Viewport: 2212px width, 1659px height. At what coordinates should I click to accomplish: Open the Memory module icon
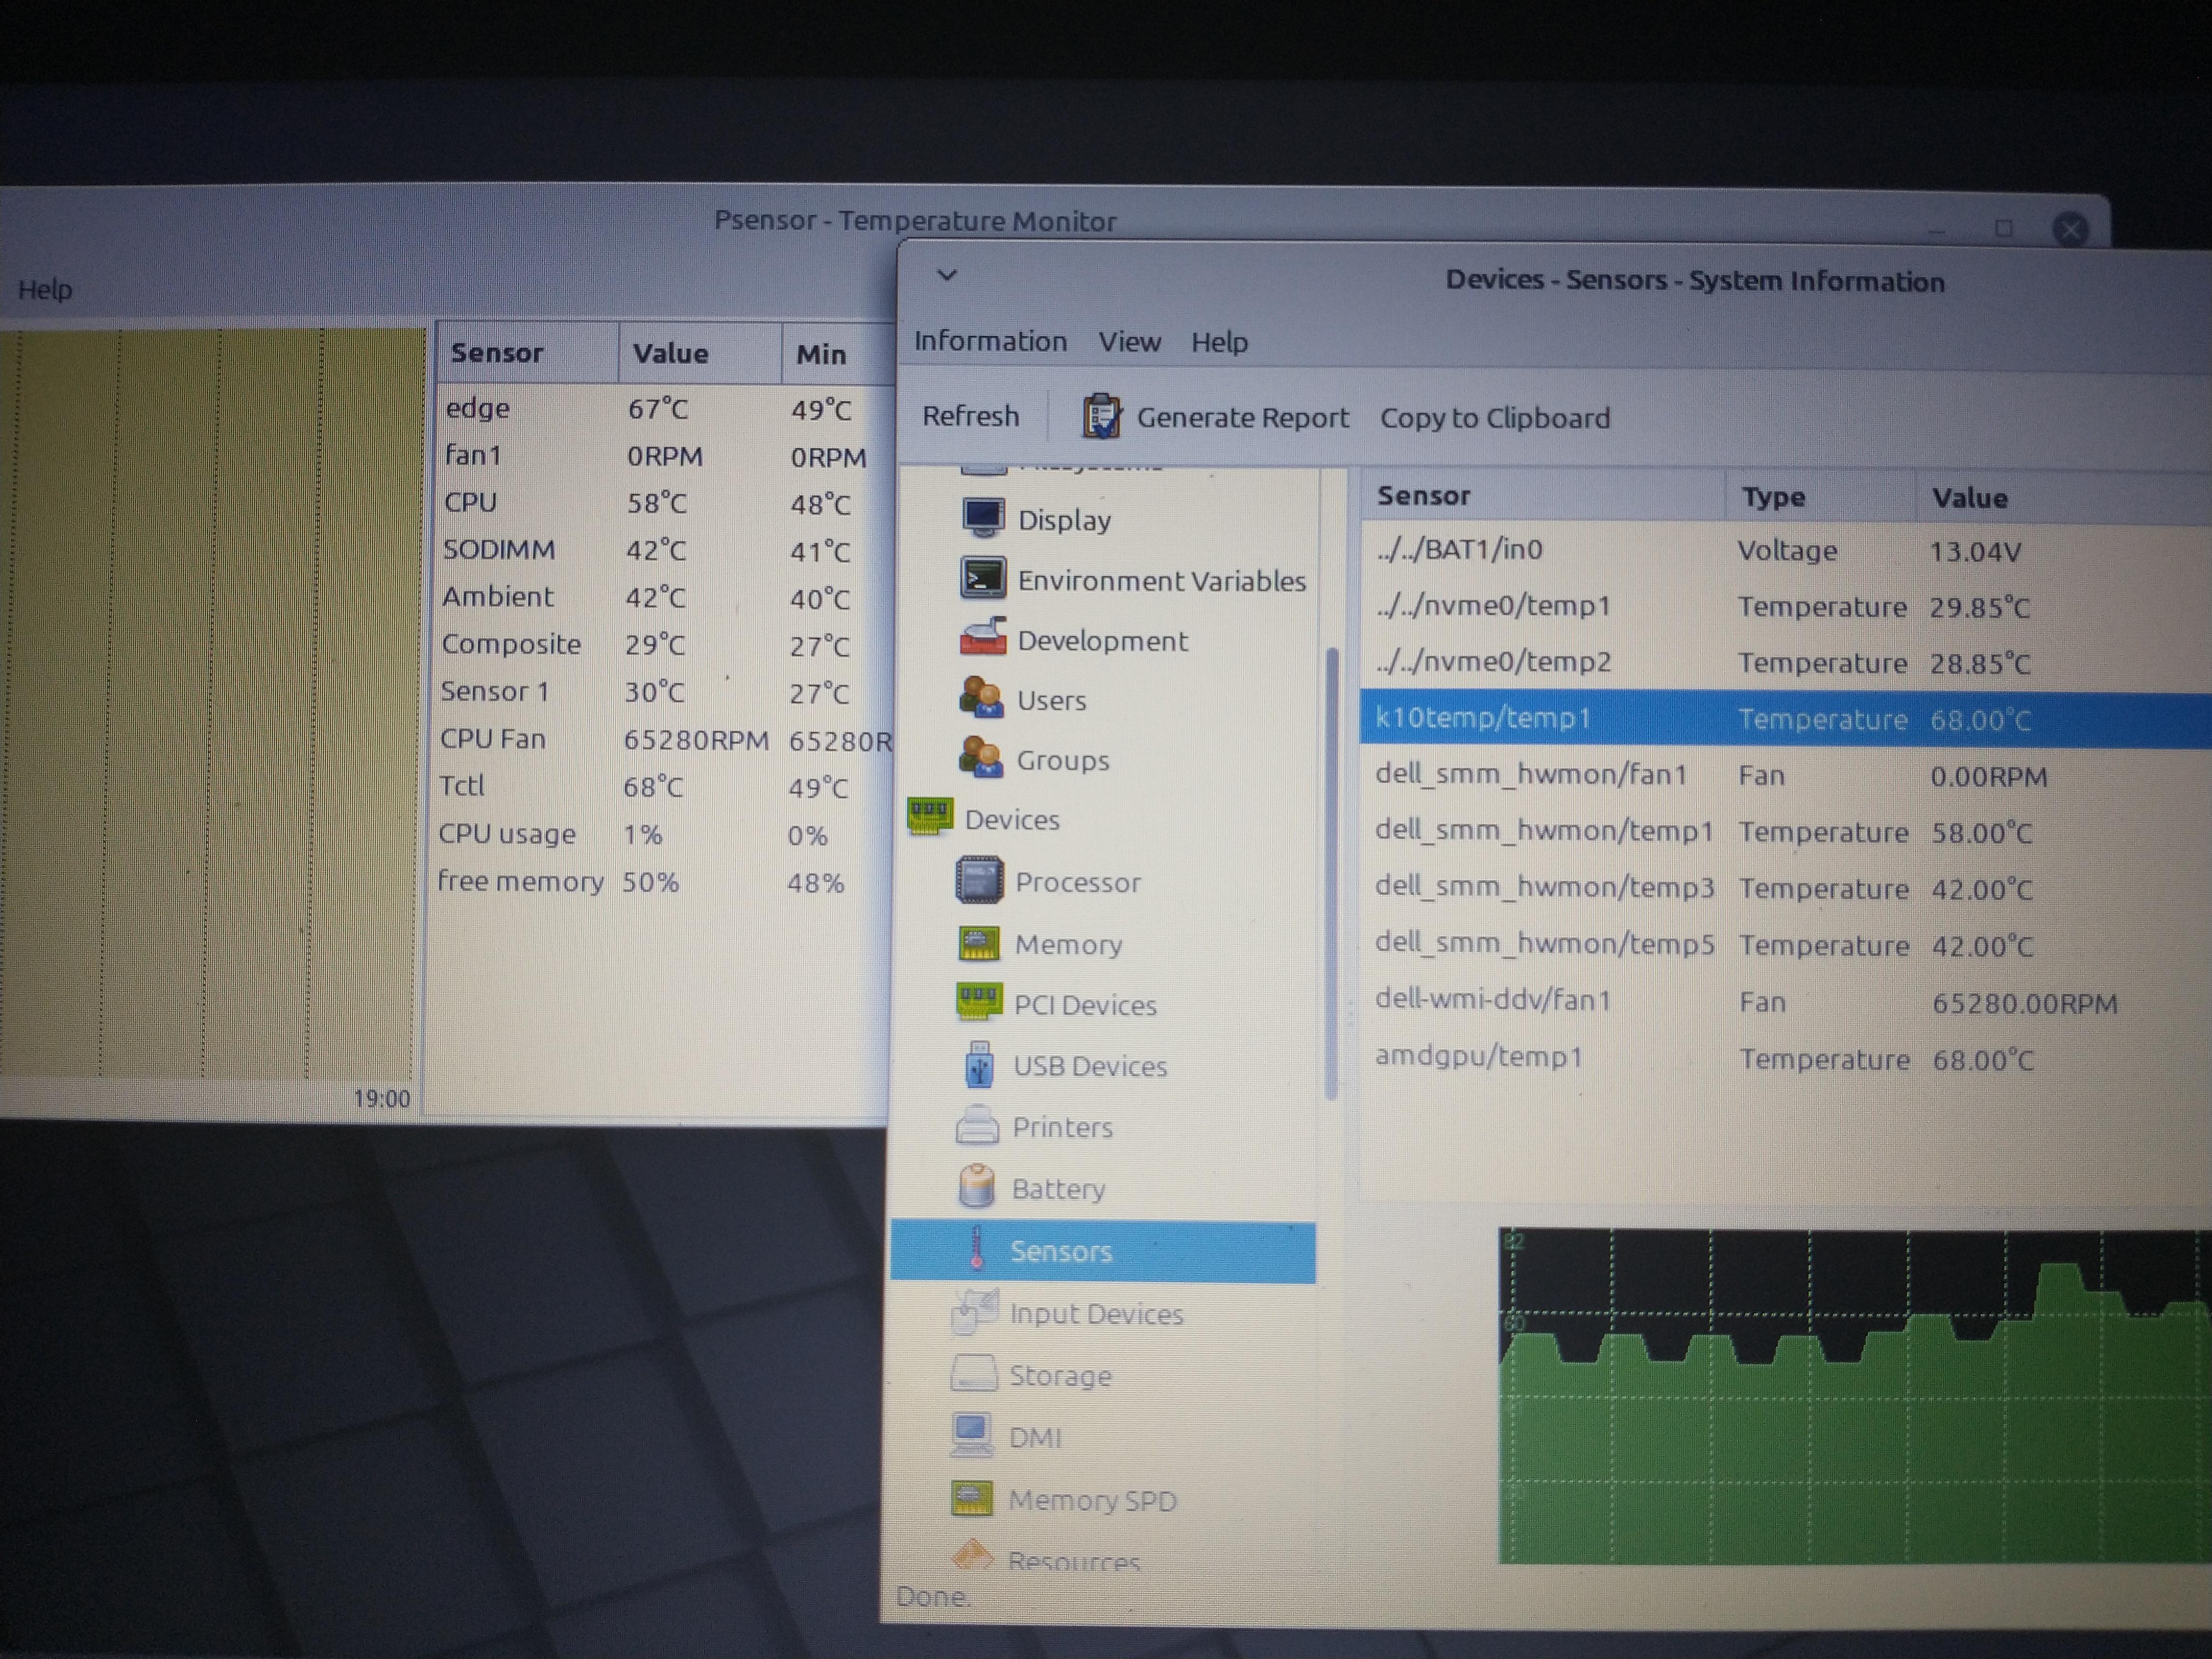[978, 943]
